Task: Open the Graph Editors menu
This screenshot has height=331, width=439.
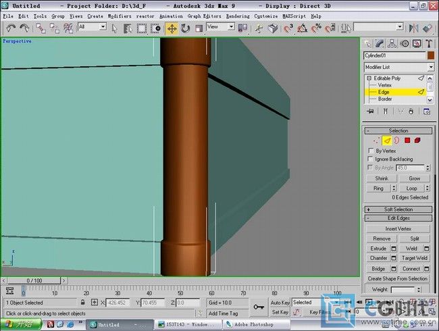Action: [x=205, y=16]
